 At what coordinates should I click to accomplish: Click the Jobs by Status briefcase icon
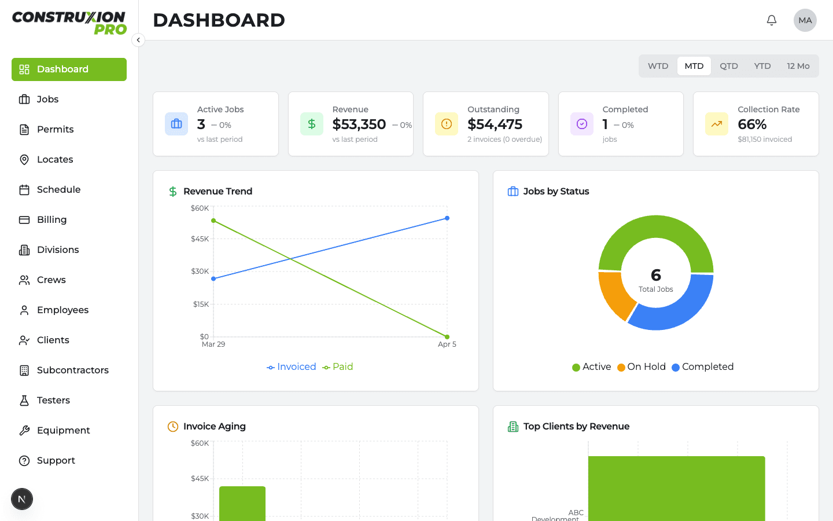[513, 192]
